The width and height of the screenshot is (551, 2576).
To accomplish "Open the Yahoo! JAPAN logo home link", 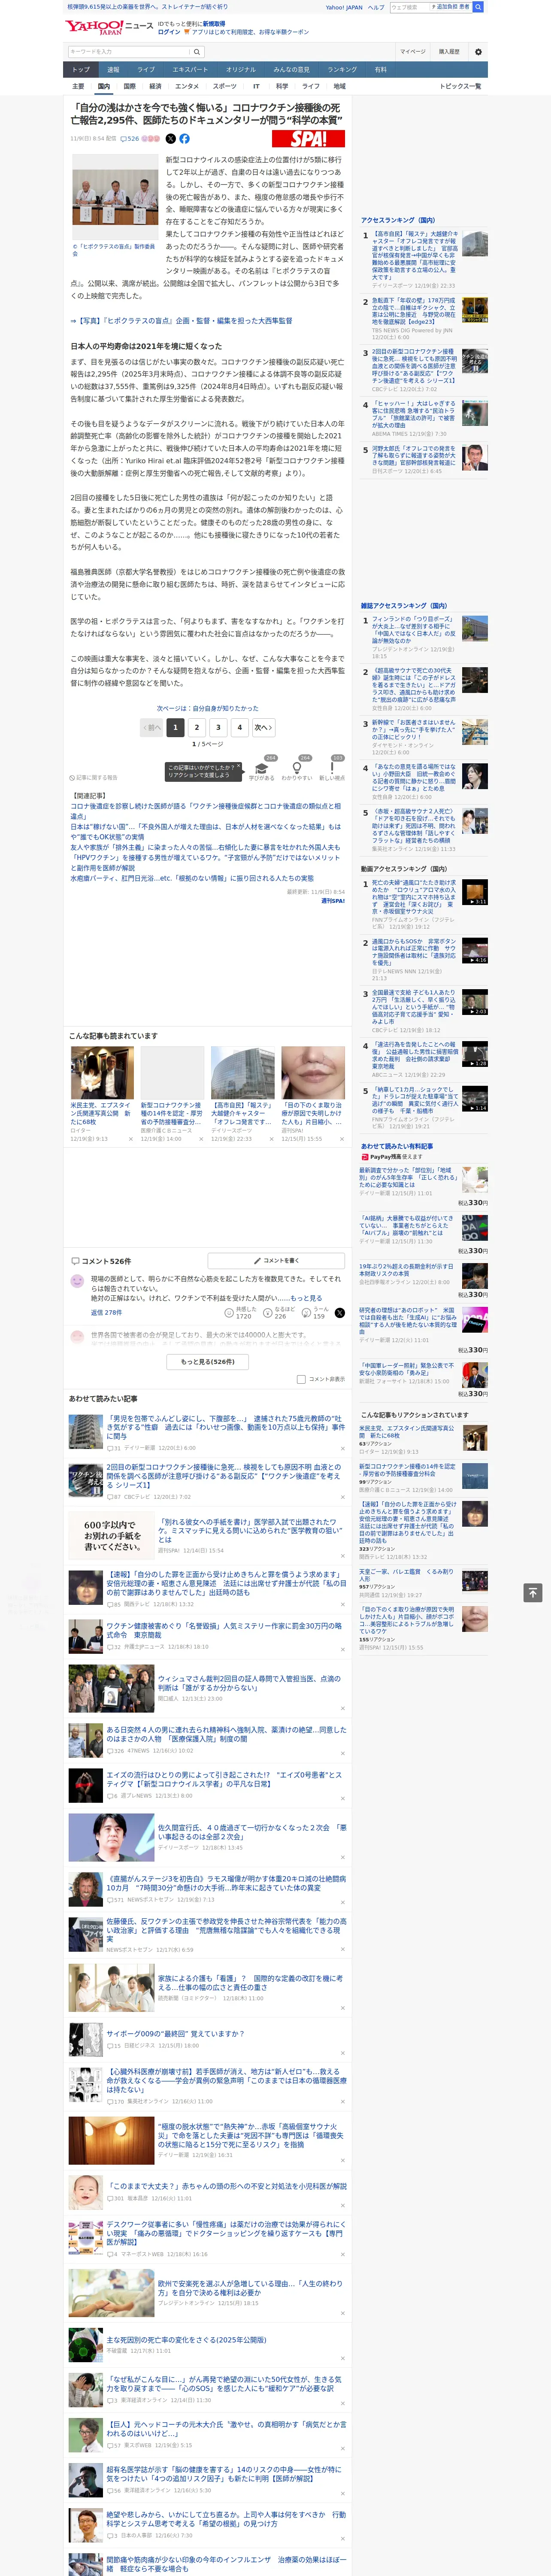I will [x=95, y=27].
